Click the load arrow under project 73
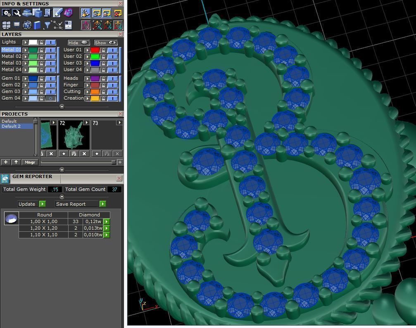 (97, 154)
